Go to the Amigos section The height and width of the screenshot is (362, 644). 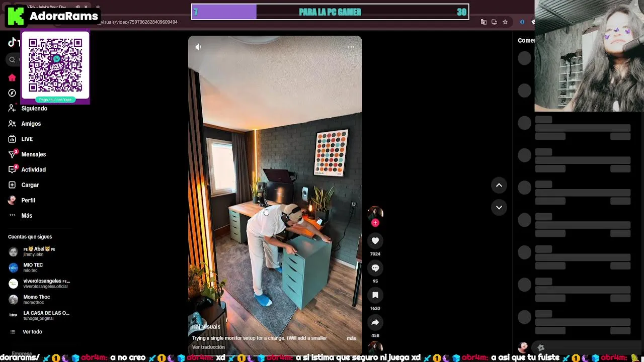click(25, 124)
